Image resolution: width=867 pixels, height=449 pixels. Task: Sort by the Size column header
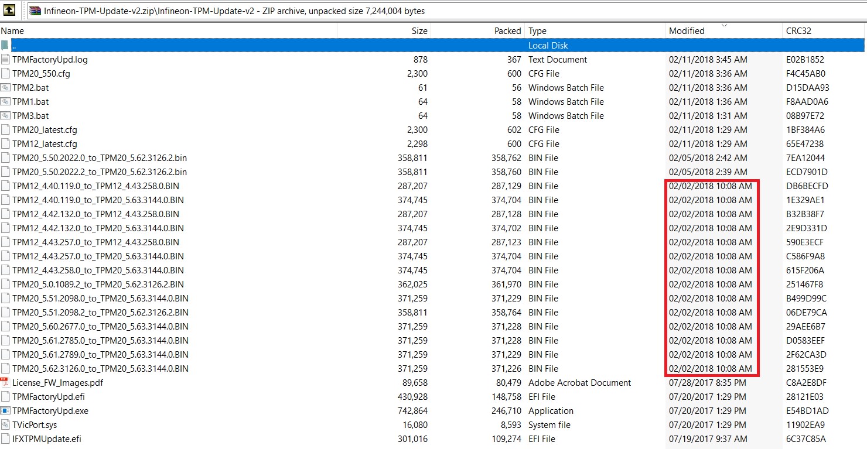(x=384, y=31)
